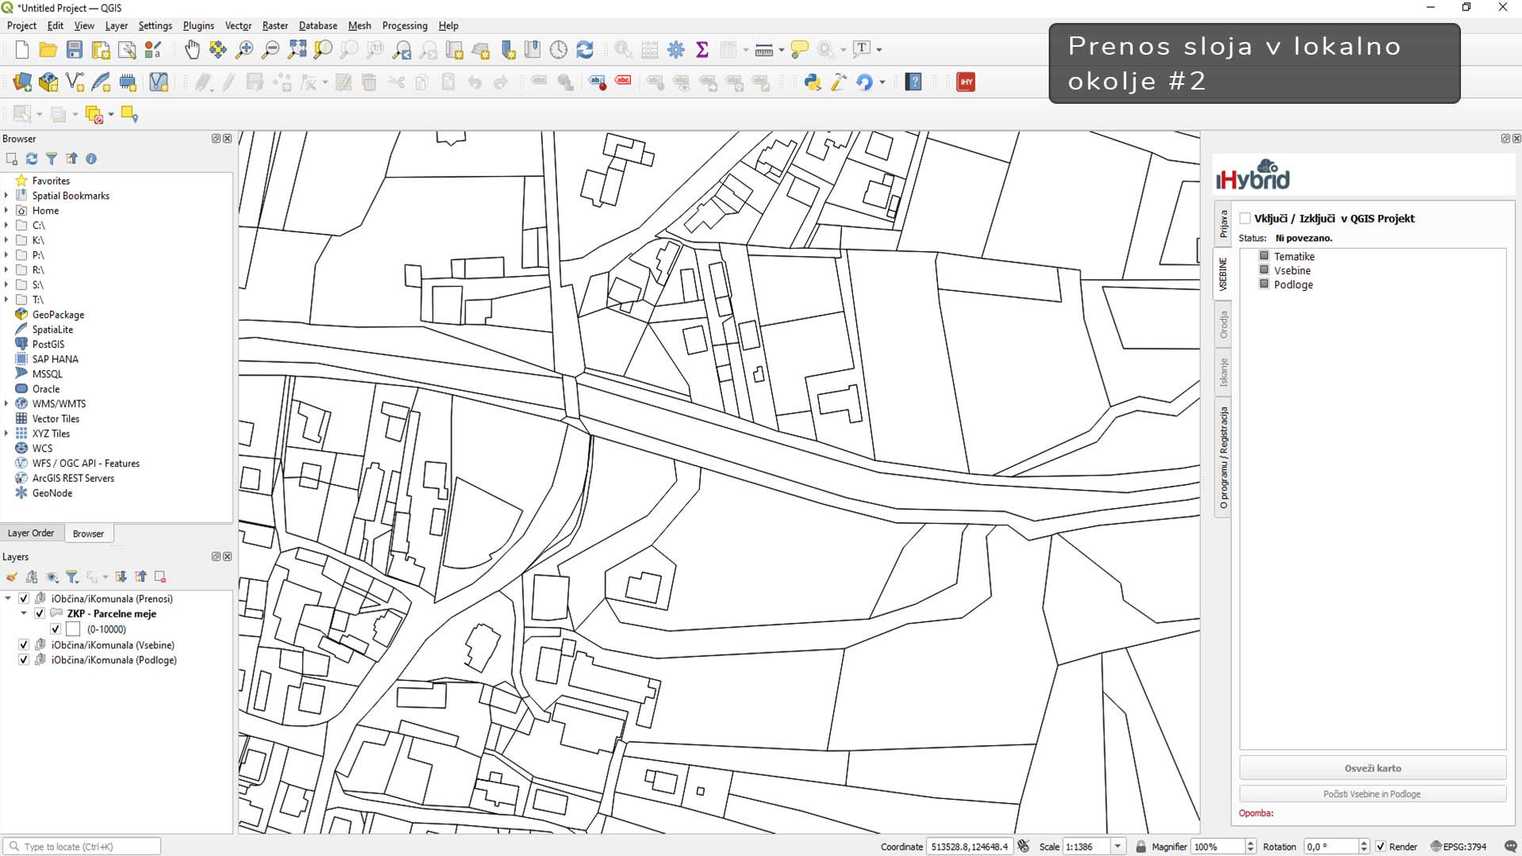Open the Python console icon
The image size is (1522, 856).
point(813,82)
